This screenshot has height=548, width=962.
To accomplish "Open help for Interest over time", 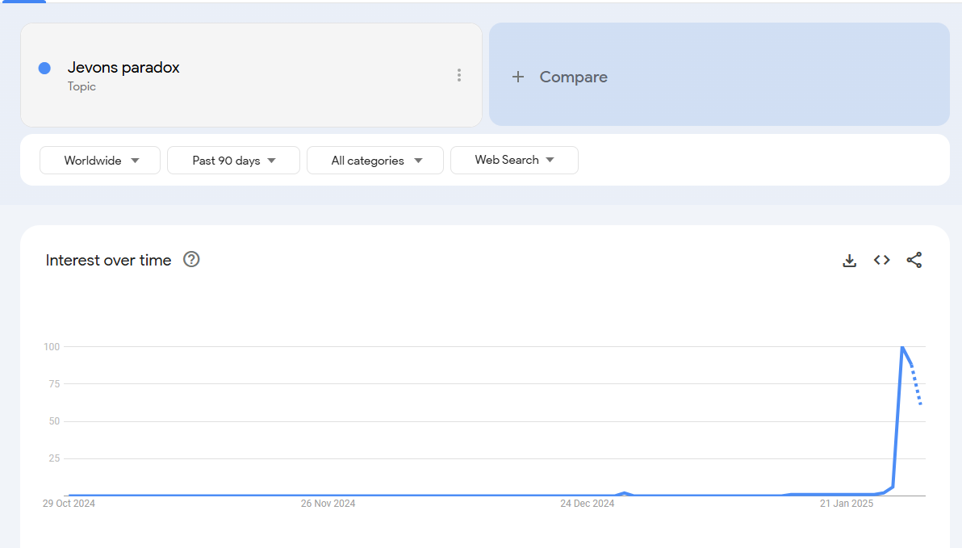I will [191, 260].
